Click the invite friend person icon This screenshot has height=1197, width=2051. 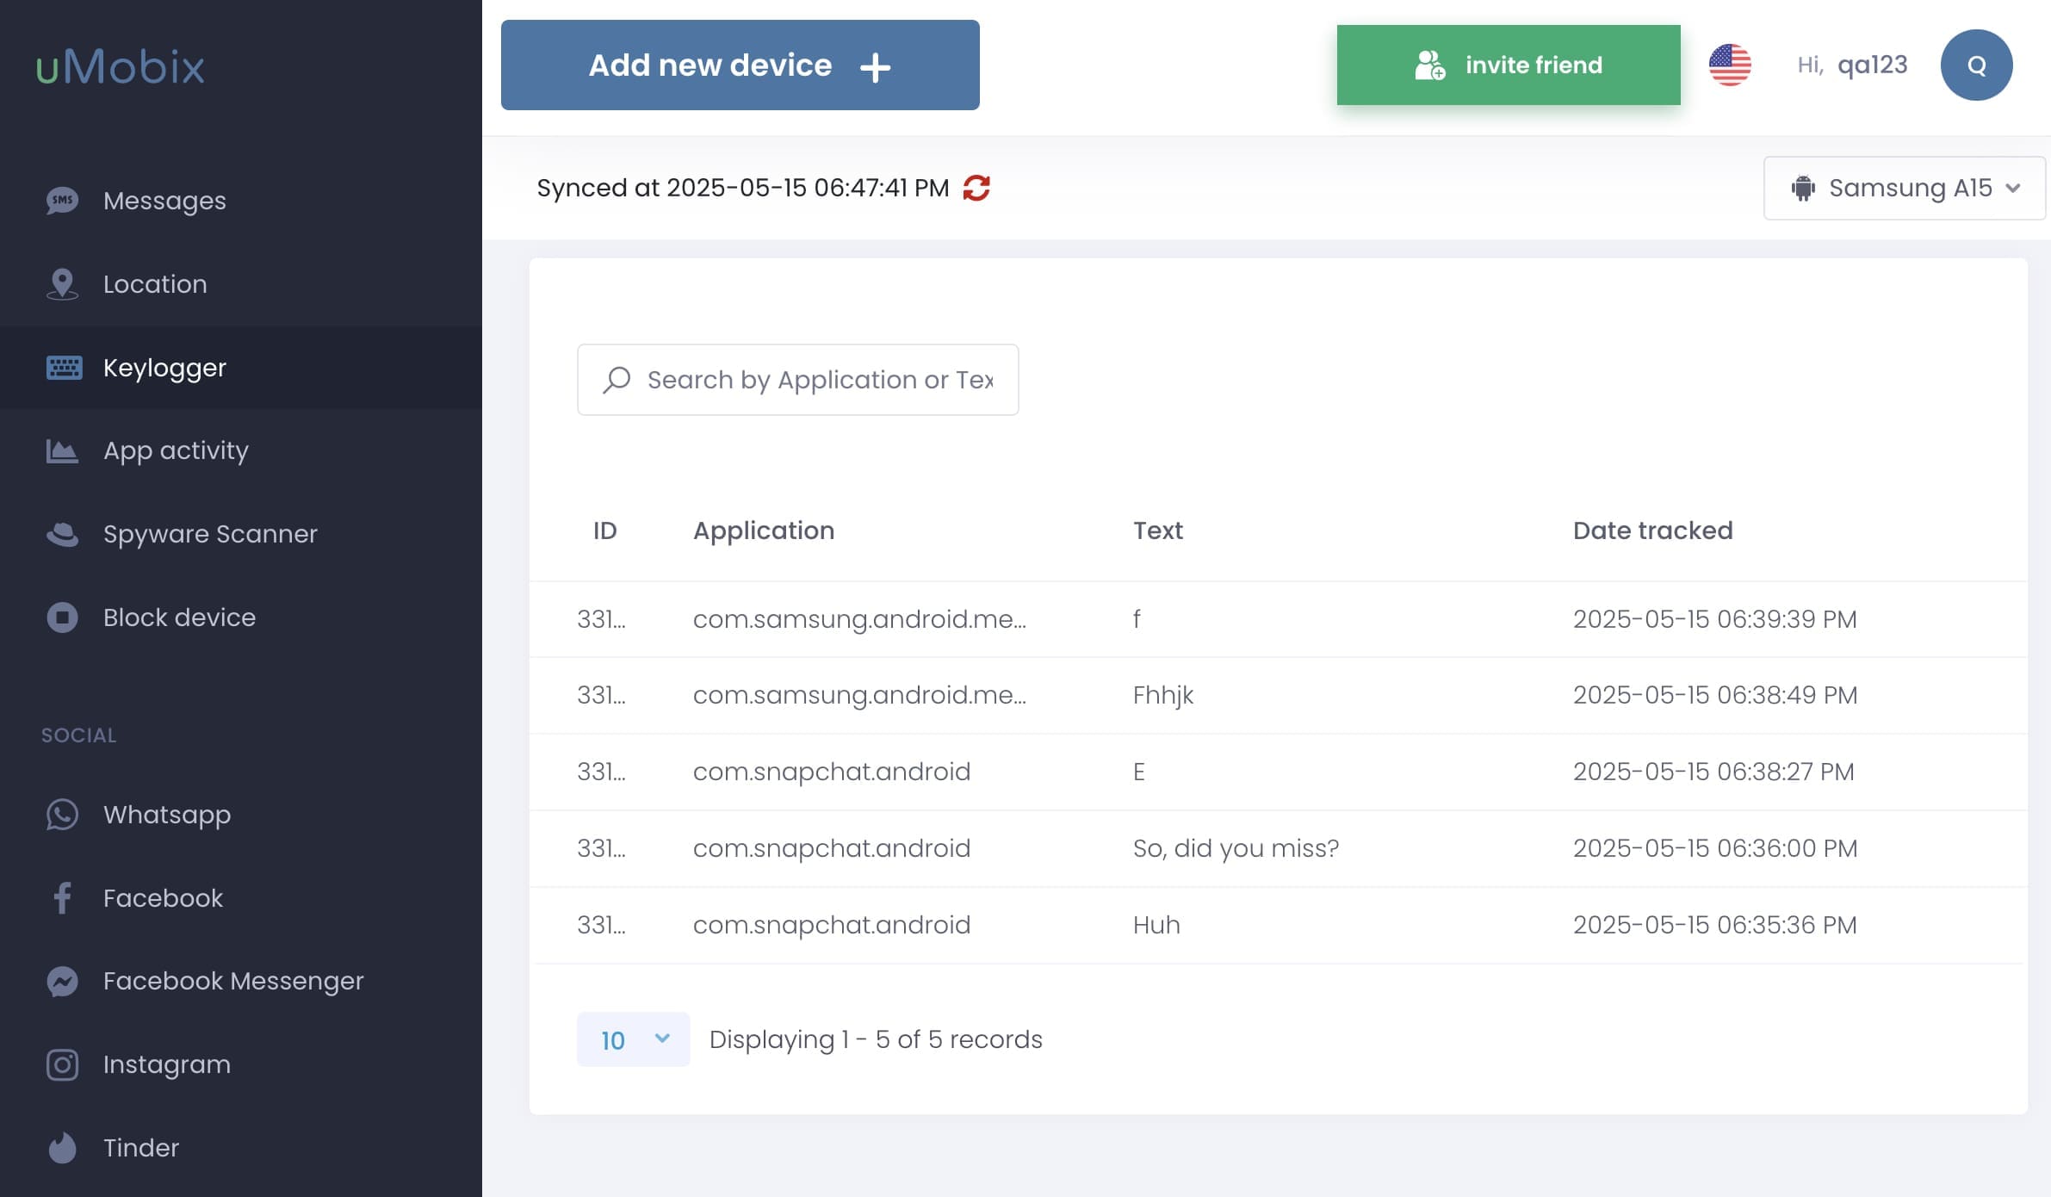tap(1430, 65)
